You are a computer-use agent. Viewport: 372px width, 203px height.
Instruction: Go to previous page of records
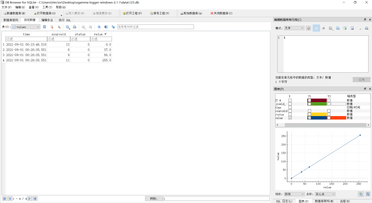click(10, 199)
